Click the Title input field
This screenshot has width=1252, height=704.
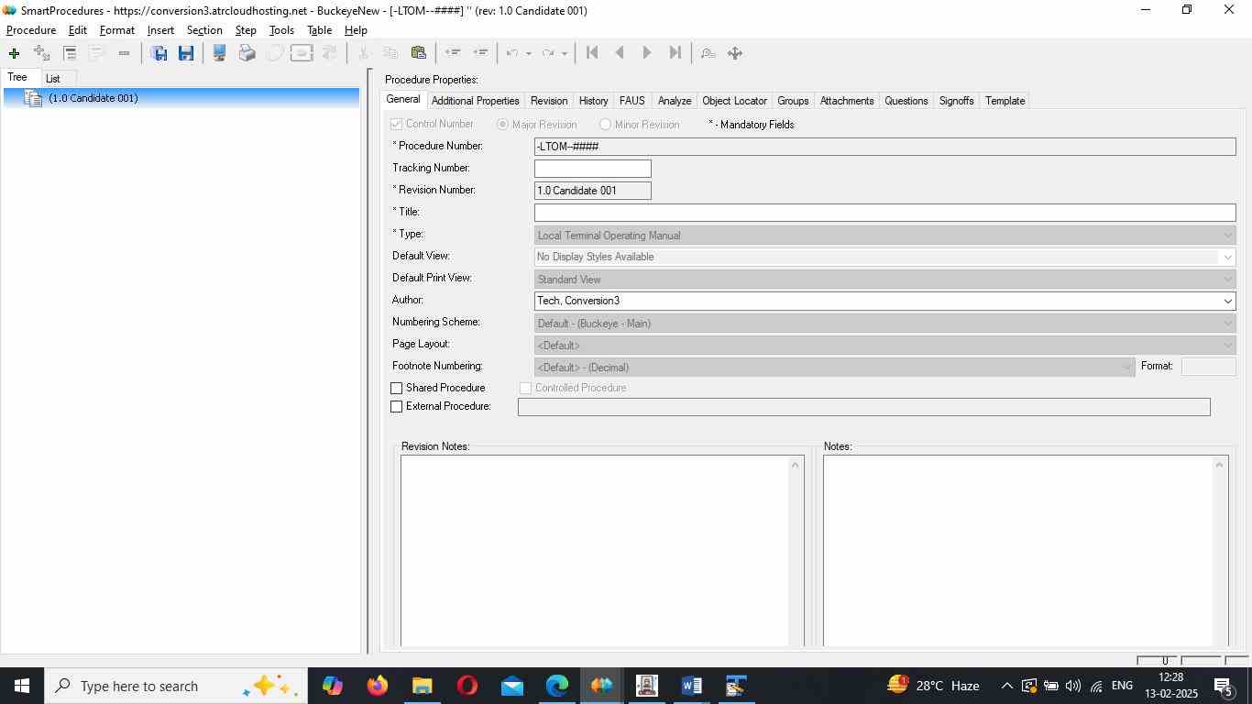885,213
